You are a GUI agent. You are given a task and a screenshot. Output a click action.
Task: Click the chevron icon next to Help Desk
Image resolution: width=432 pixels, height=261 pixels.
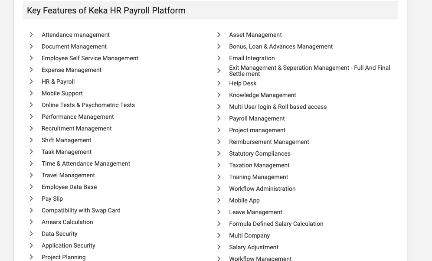tap(219, 83)
